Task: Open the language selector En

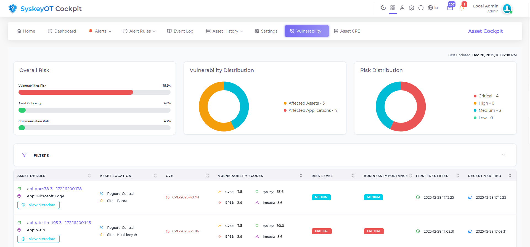Action: click(433, 8)
